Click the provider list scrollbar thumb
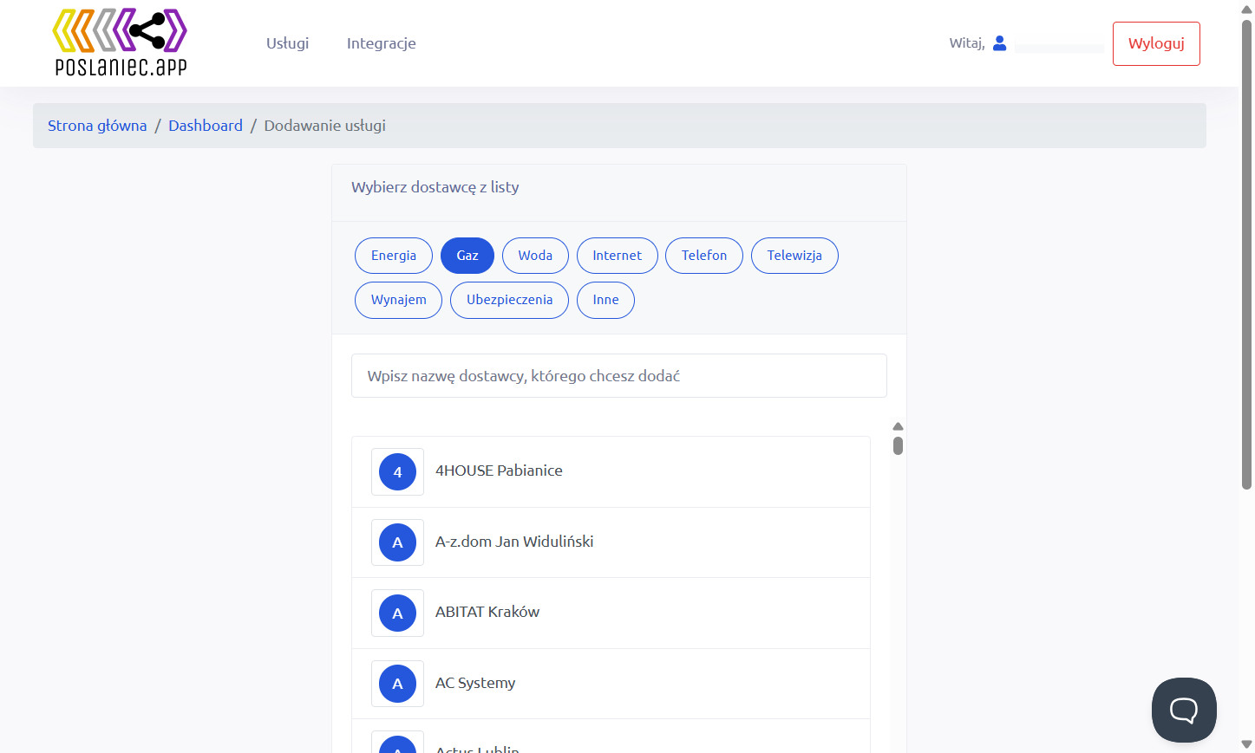Viewport: 1255px width, 753px height. pyautogui.click(x=898, y=445)
